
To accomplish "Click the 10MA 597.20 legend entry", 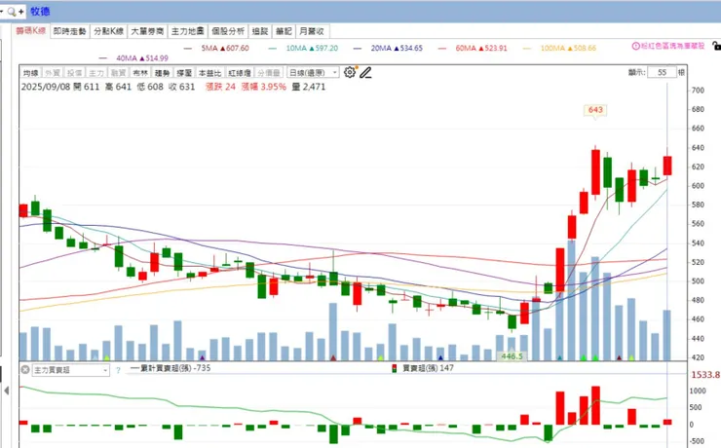I will click(303, 48).
